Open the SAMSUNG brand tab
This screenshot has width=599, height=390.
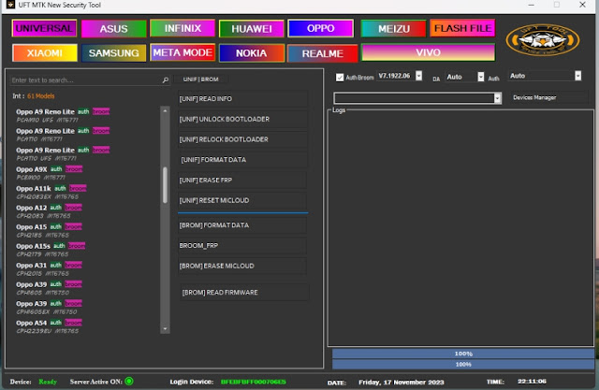[113, 53]
